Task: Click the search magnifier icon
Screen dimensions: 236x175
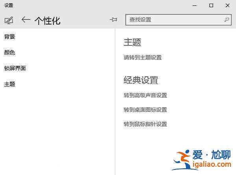Action: pyautogui.click(x=227, y=20)
